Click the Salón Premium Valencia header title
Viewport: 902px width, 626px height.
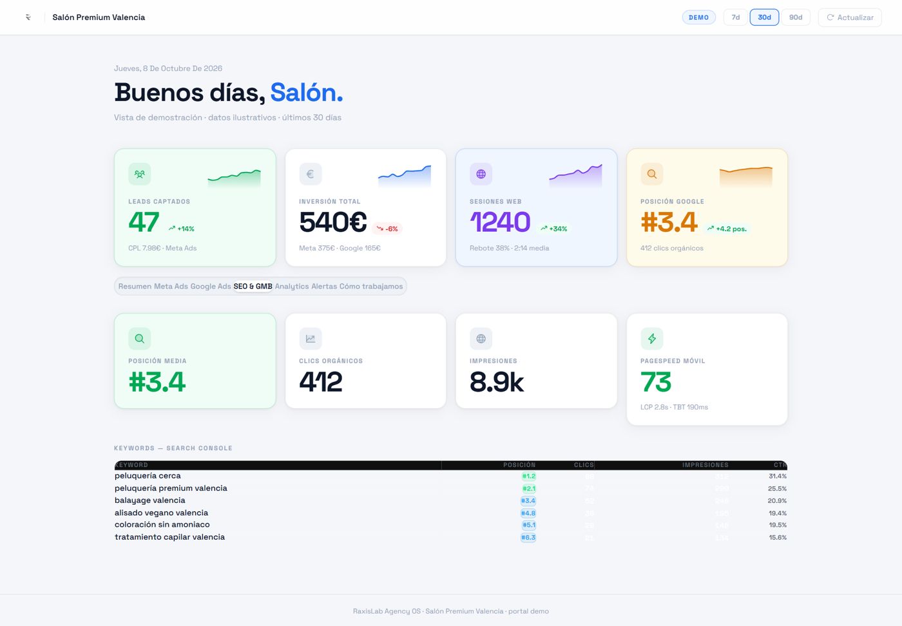(x=99, y=17)
